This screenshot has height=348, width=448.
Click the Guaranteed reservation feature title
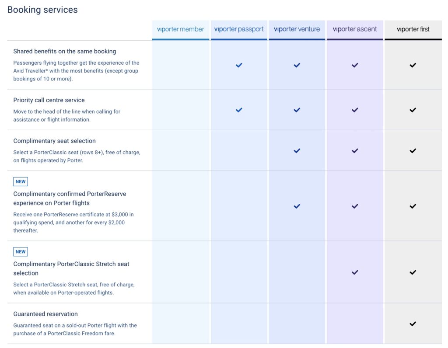pos(45,314)
